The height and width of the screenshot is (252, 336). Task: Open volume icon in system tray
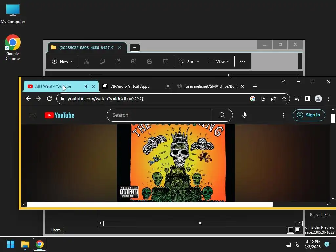(297, 244)
